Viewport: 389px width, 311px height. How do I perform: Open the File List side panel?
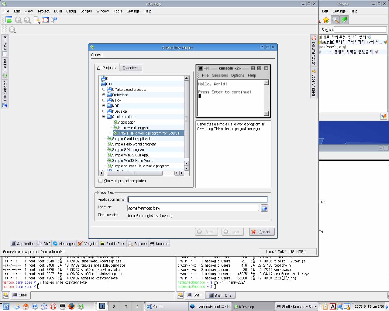[5, 68]
